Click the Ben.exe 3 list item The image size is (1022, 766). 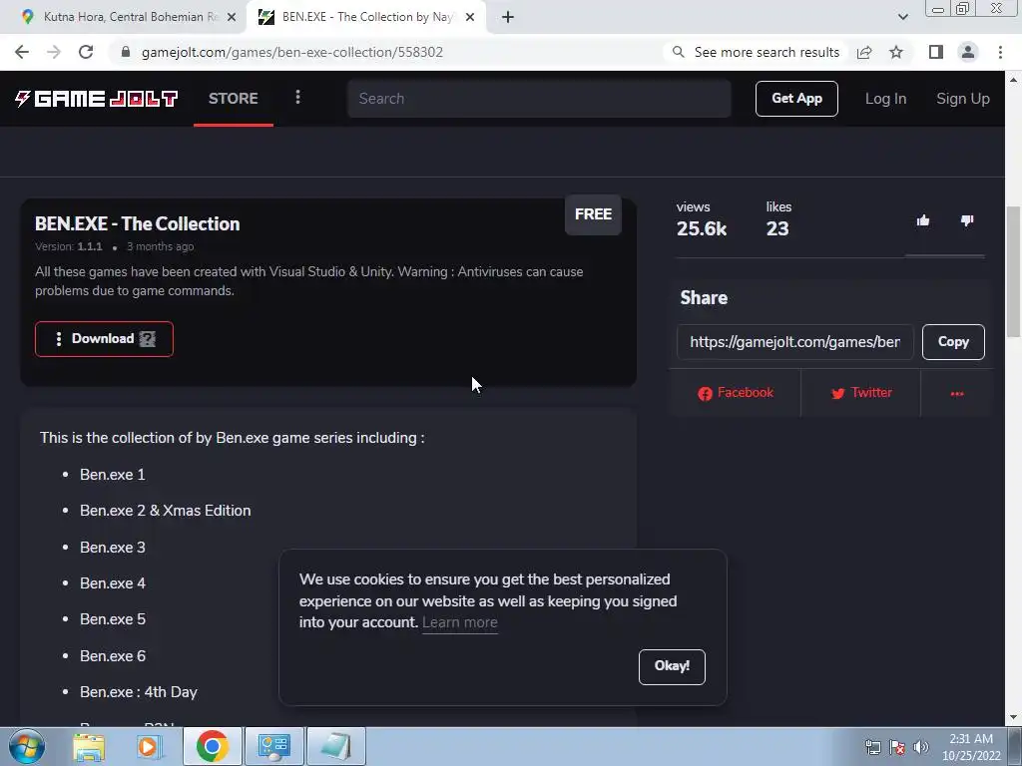pos(112,548)
